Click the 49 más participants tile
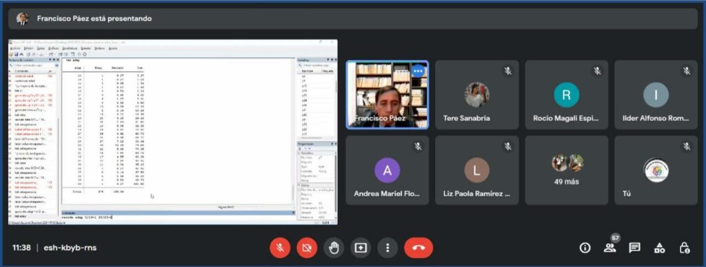This screenshot has height=267, width=706. 567,171
